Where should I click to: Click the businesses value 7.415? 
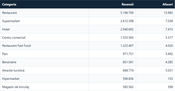click(x=169, y=29)
